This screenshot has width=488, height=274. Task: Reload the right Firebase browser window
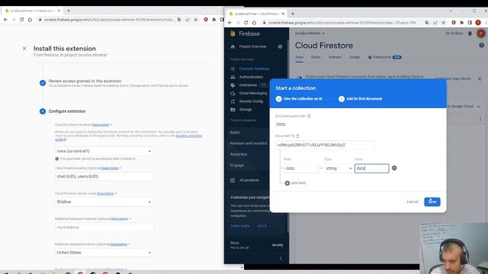coord(246,23)
